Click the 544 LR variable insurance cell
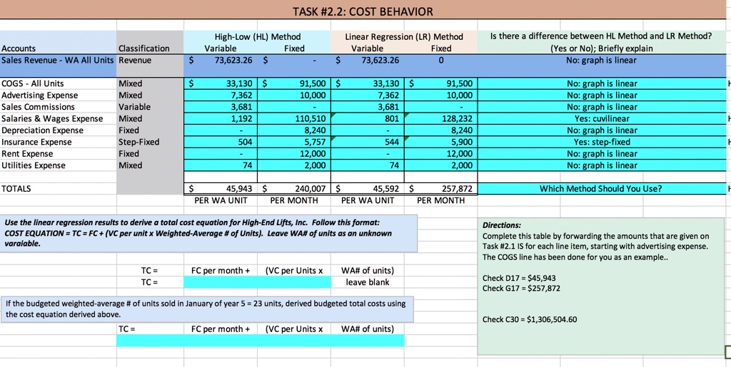The width and height of the screenshot is (731, 367). click(x=367, y=142)
